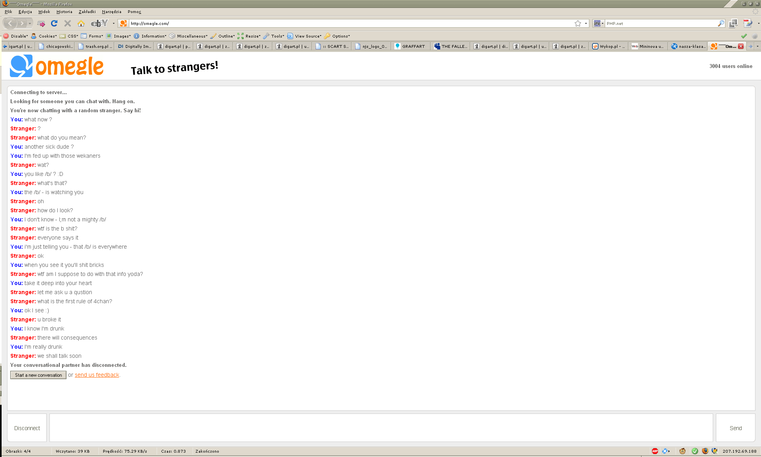Image resolution: width=761 pixels, height=457 pixels.
Task: Click the chat message text area
Action: (x=381, y=428)
